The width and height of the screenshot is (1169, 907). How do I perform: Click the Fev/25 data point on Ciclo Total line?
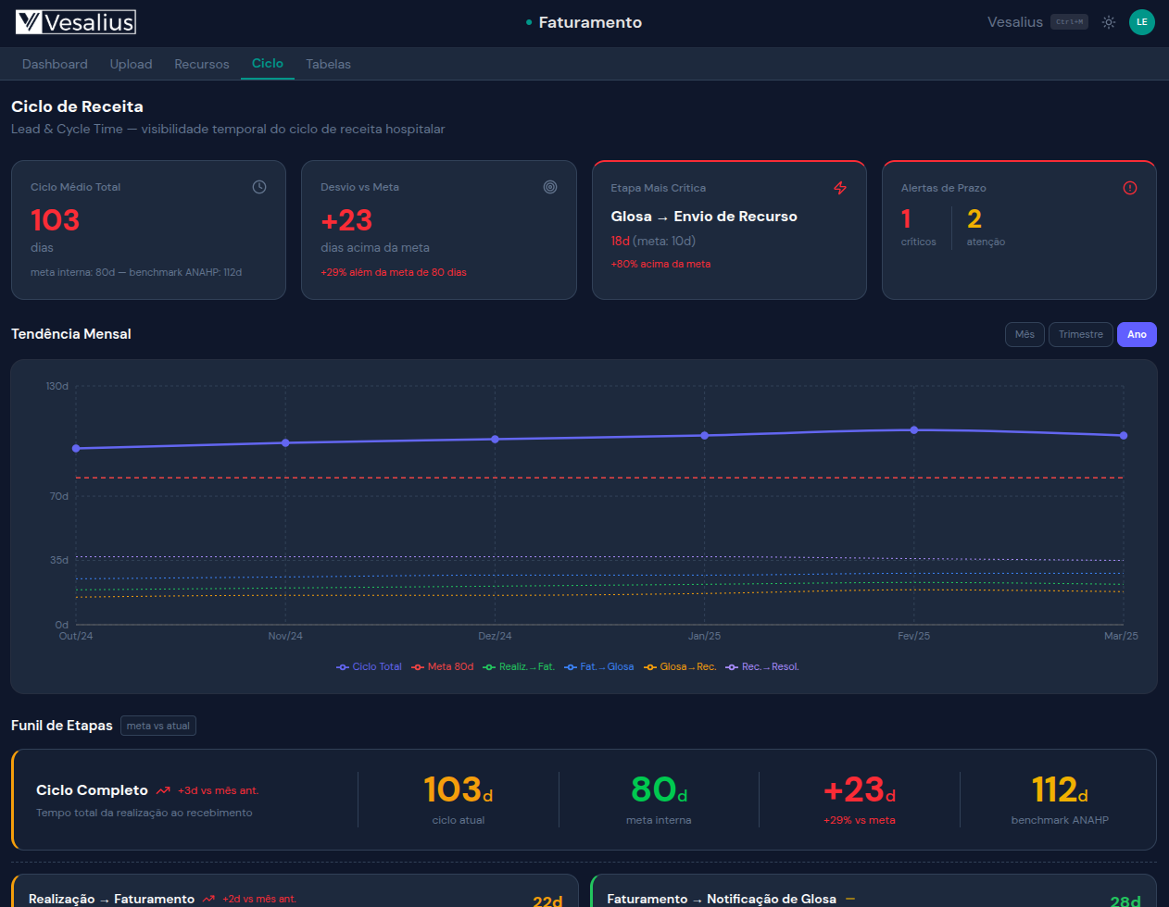coord(914,429)
